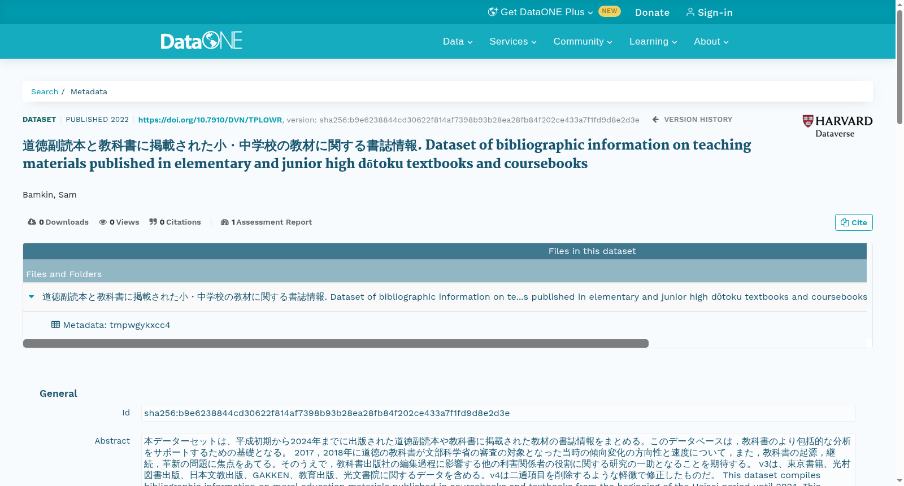
Task: Collapse the dataset folder tree arrow
Action: coord(32,296)
